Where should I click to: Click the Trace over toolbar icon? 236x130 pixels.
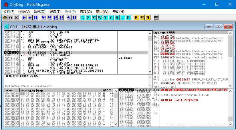(61, 18)
